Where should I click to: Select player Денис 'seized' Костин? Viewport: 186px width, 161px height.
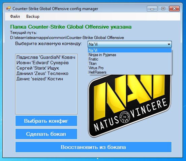click(x=46, y=79)
